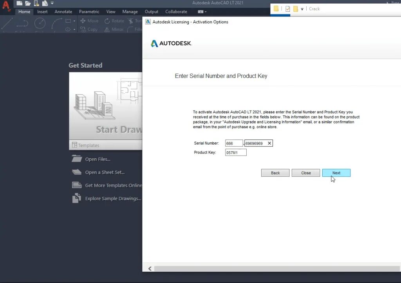The width and height of the screenshot is (401, 283).
Task: Click Get More Templates Online link
Action: pos(107,185)
